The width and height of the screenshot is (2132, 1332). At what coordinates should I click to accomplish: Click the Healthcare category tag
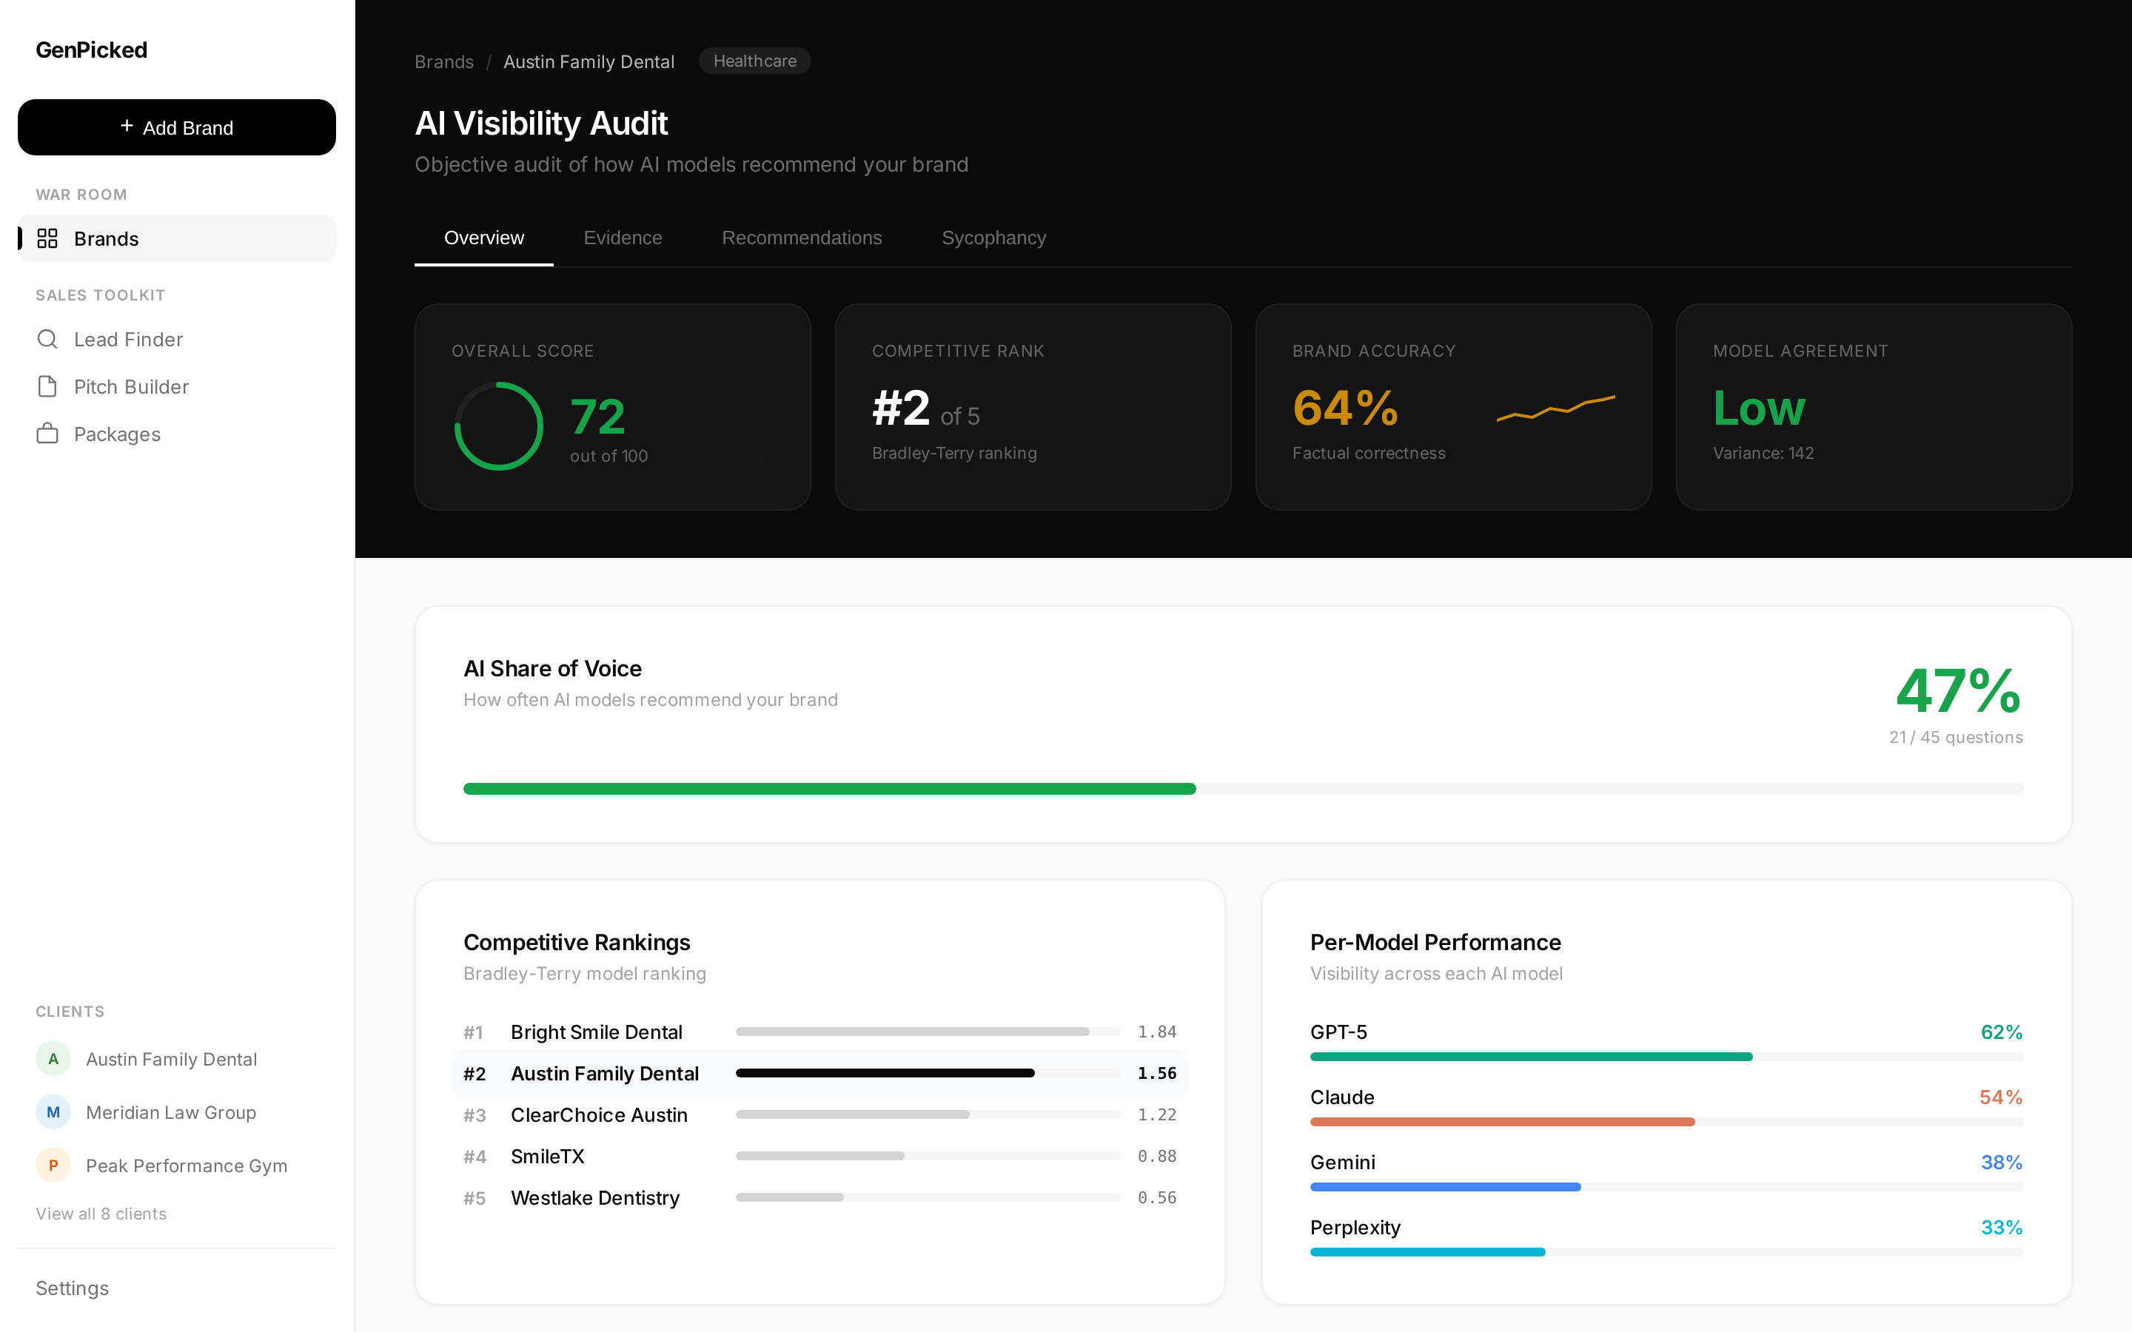(x=754, y=61)
